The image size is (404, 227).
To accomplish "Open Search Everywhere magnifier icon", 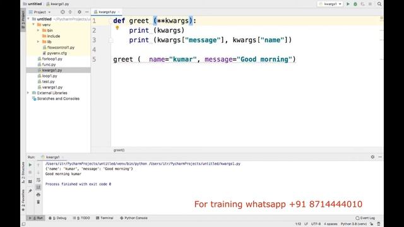I will click(379, 4).
